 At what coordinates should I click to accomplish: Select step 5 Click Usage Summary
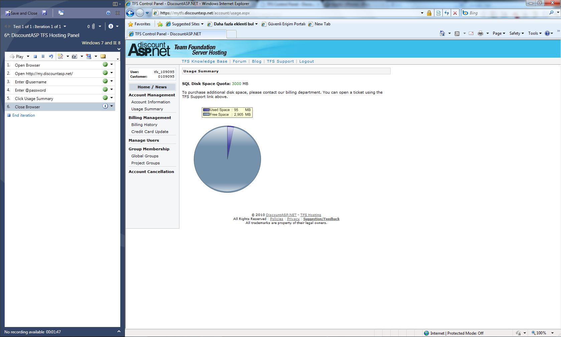point(60,98)
